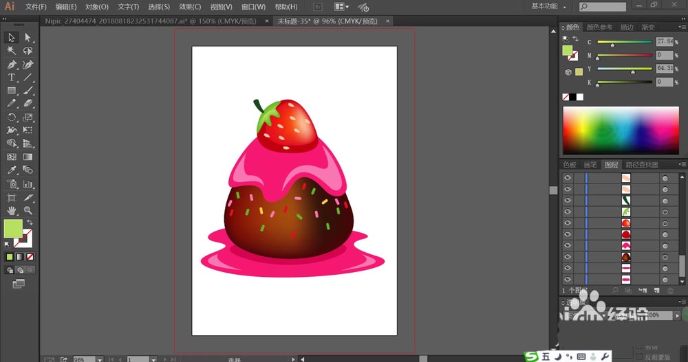The width and height of the screenshot is (688, 362).
Task: Switch to the 路径查找器 panel tab
Action: point(642,165)
